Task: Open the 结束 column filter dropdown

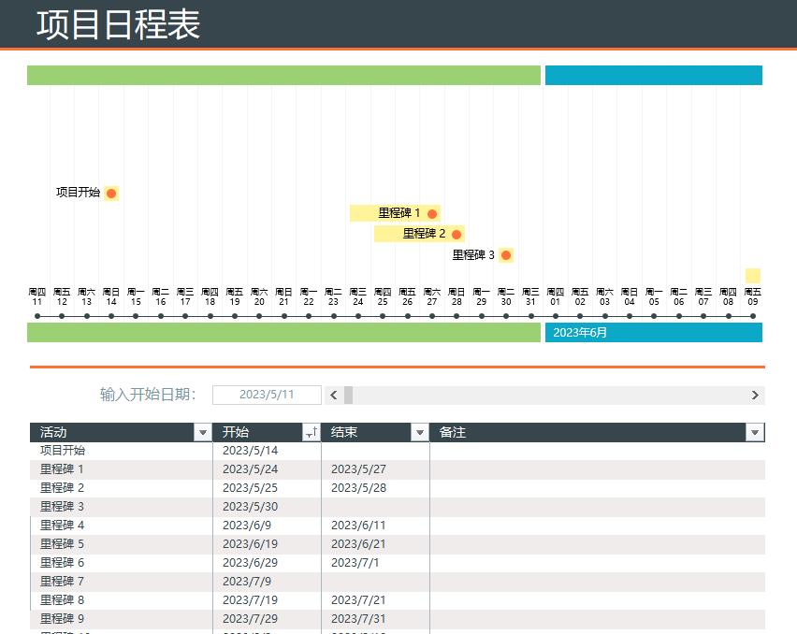Action: point(419,432)
